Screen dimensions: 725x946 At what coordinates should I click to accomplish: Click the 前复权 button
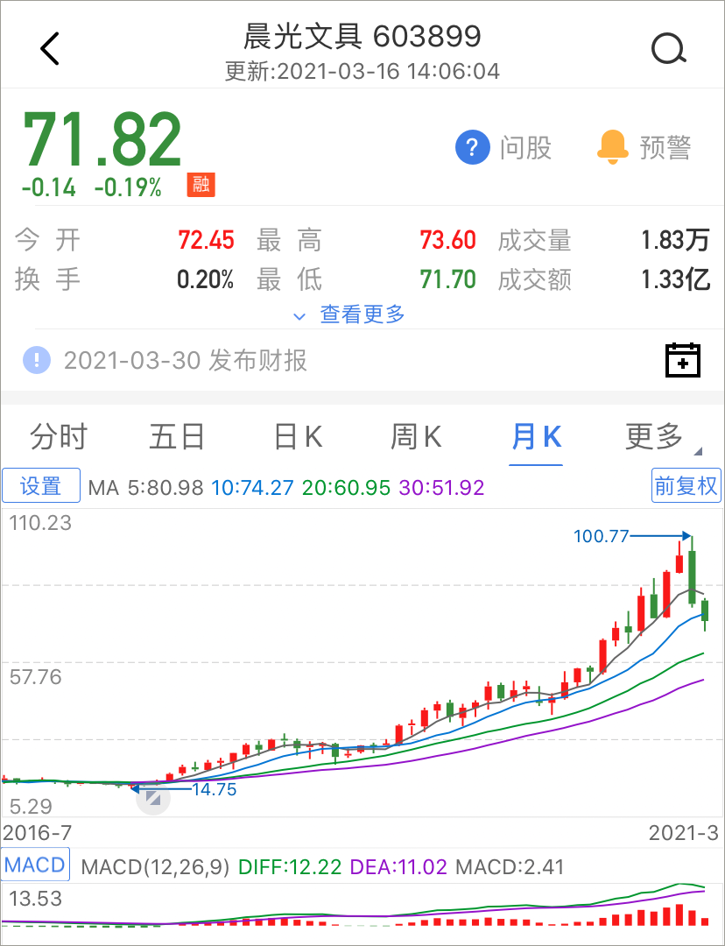coord(686,485)
